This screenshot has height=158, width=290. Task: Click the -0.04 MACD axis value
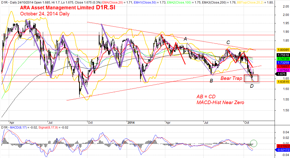[x=285, y=155]
